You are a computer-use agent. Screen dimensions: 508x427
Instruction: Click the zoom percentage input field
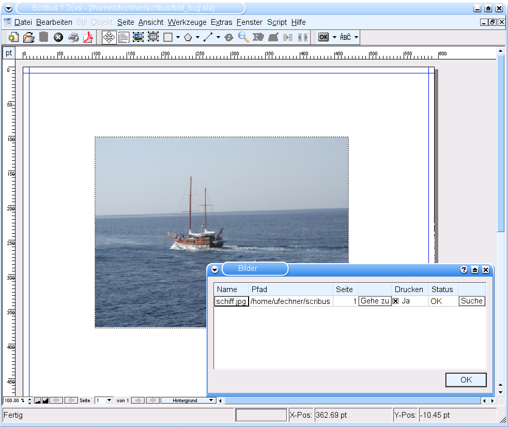13,400
